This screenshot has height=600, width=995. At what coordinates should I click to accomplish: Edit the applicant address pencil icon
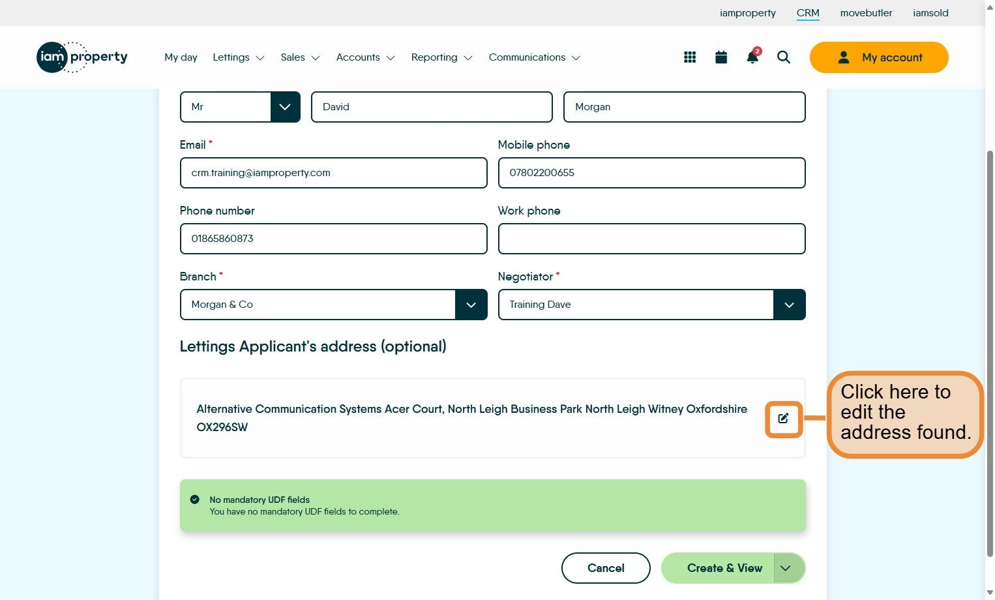[x=783, y=419]
